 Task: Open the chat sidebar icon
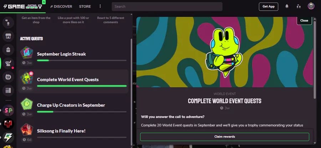tap(8, 22)
